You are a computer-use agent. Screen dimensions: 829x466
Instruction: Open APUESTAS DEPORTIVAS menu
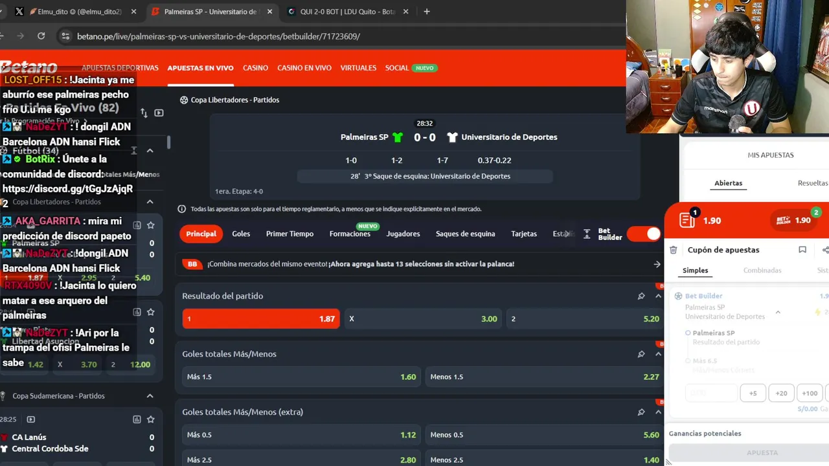click(120, 68)
